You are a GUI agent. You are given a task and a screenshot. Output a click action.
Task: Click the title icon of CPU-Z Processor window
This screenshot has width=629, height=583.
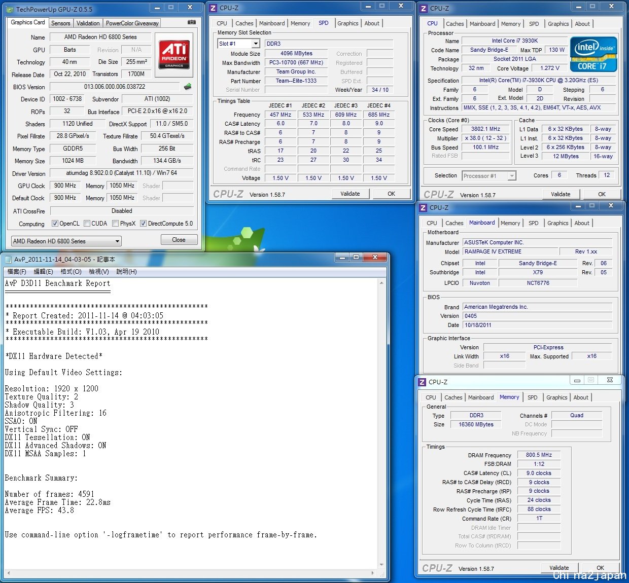[x=424, y=9]
